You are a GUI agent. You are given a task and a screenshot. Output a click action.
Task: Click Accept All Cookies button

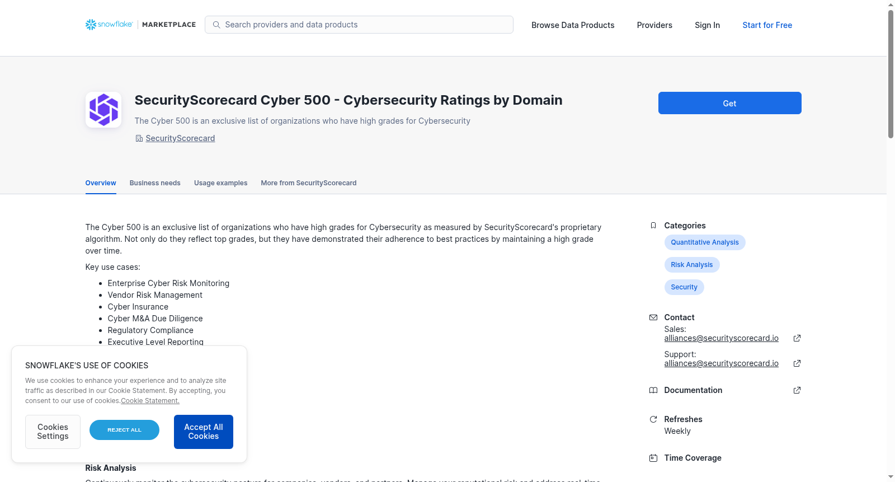pyautogui.click(x=204, y=432)
